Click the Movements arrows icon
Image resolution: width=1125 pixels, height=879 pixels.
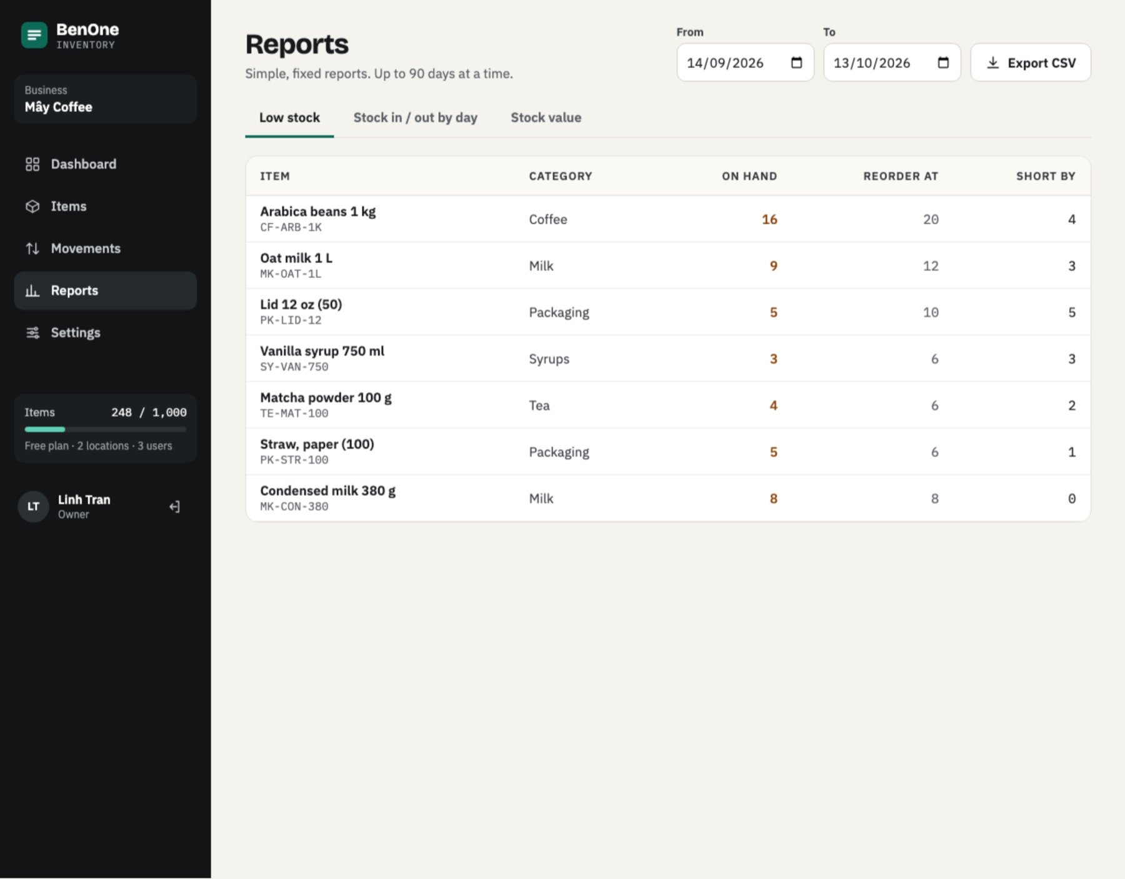coord(32,249)
